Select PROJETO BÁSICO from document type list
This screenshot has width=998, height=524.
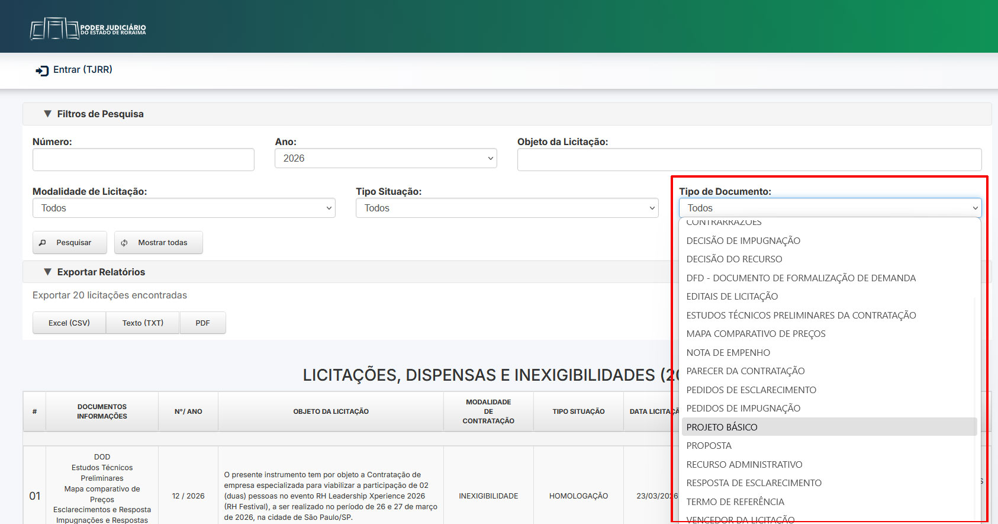722,427
